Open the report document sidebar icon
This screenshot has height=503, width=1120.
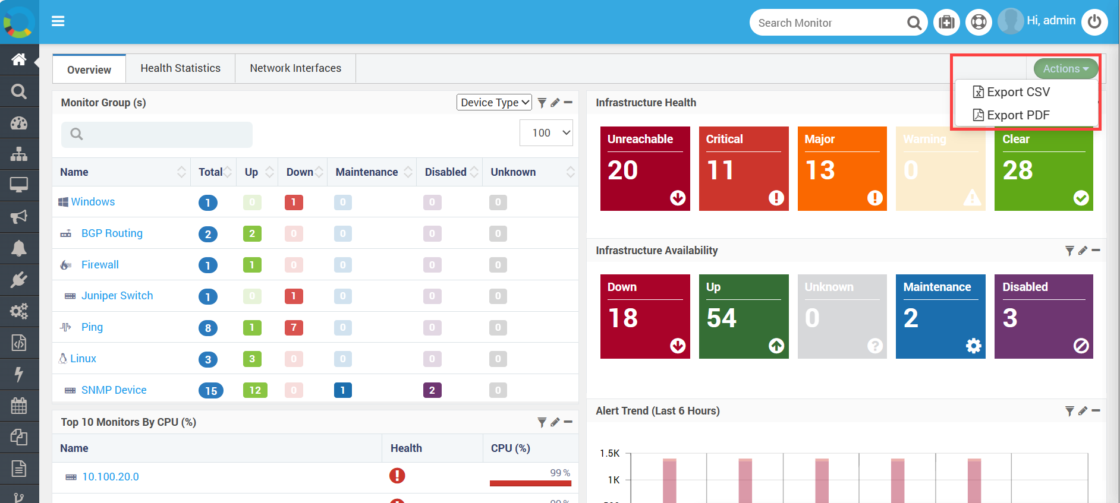[x=19, y=469]
